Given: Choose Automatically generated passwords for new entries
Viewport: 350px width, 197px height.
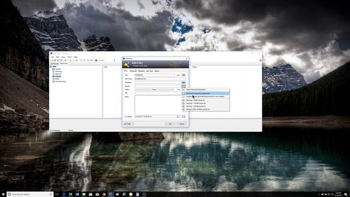Looking at the screenshot, I should pyautogui.click(x=206, y=96).
